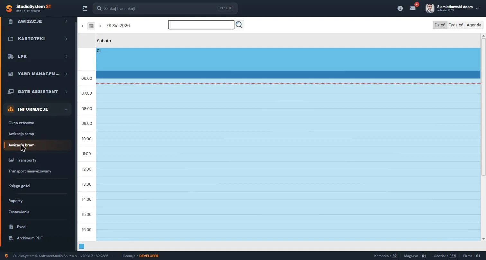Click the Kartoteki folder icon
This screenshot has height=260, width=486.
coord(11,39)
